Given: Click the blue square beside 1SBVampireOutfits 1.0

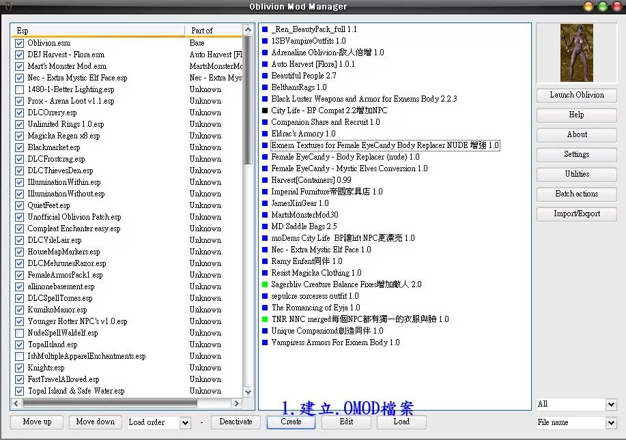Looking at the screenshot, I should [x=265, y=41].
